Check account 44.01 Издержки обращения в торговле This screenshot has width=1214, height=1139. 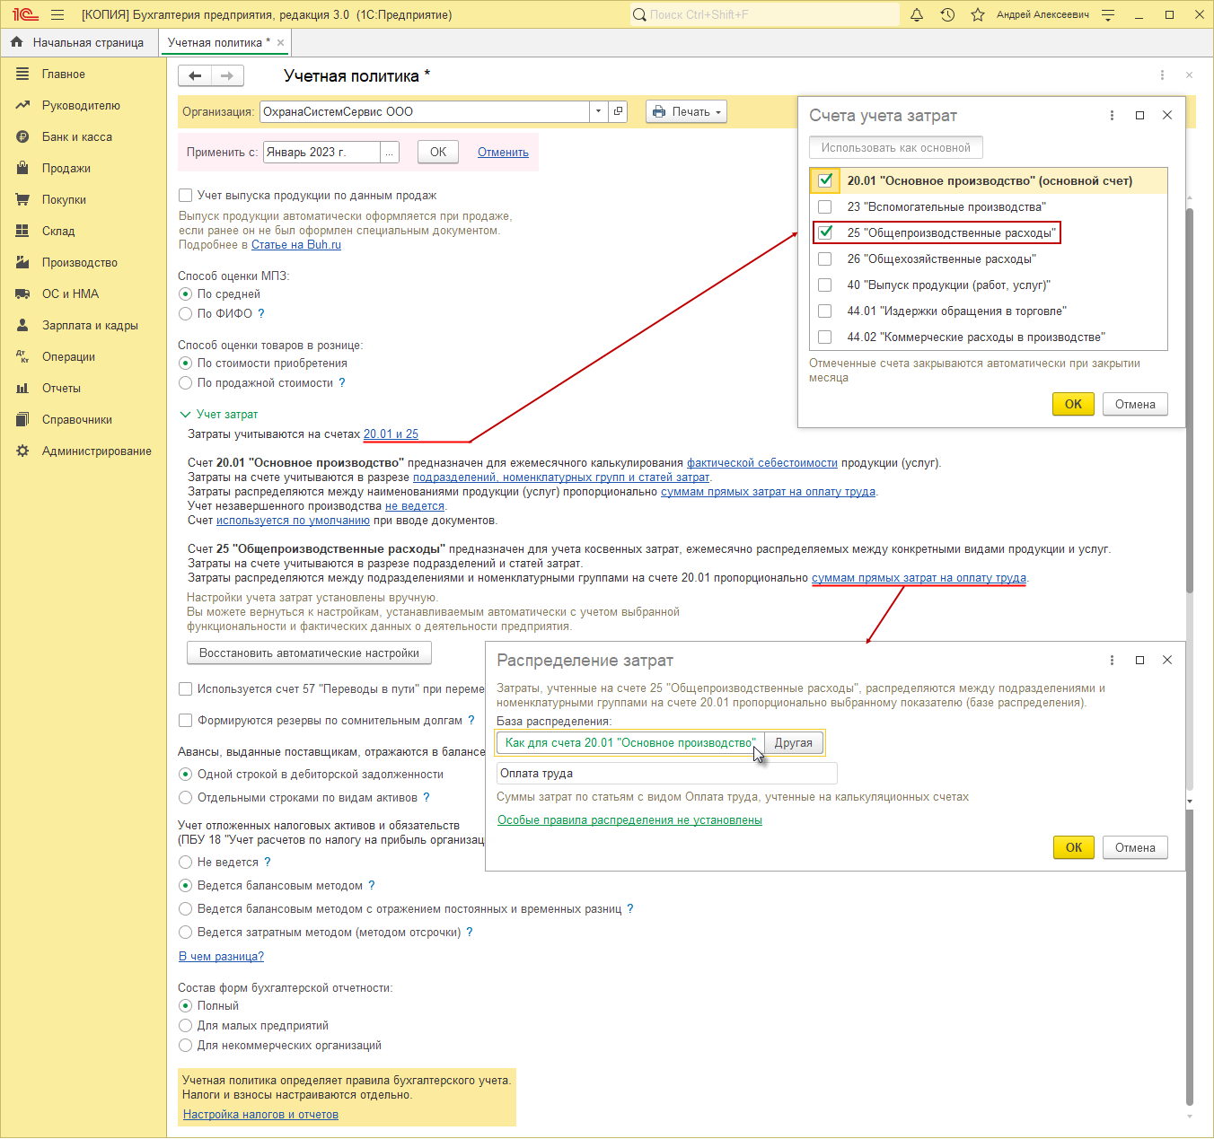coord(825,311)
